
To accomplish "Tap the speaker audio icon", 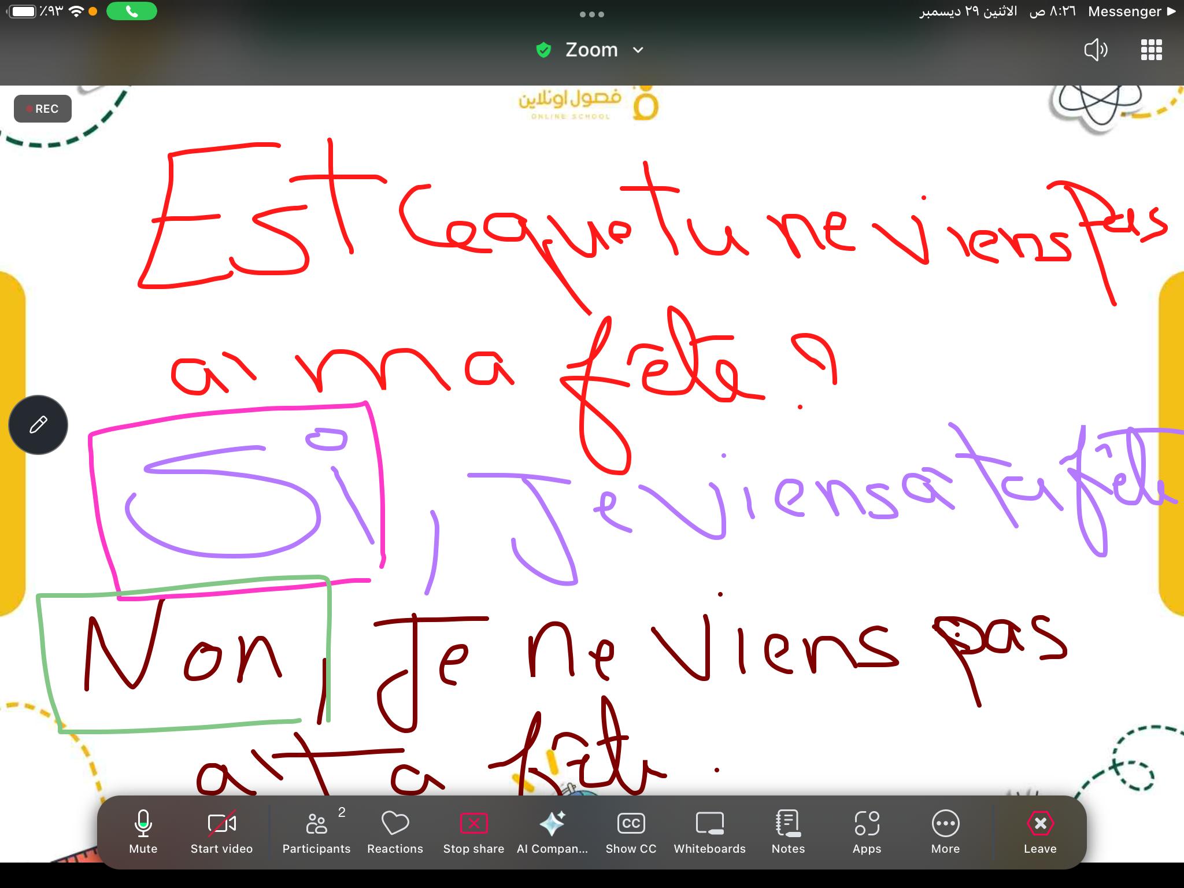I will click(x=1095, y=50).
